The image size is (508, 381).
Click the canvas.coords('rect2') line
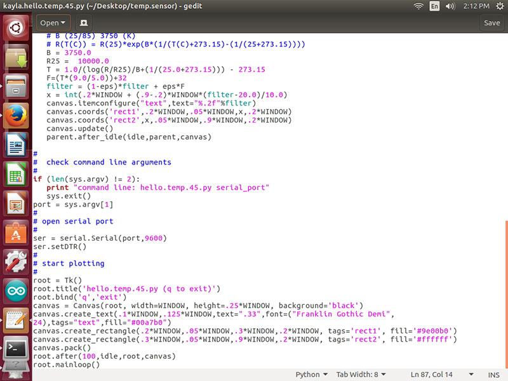click(169, 120)
